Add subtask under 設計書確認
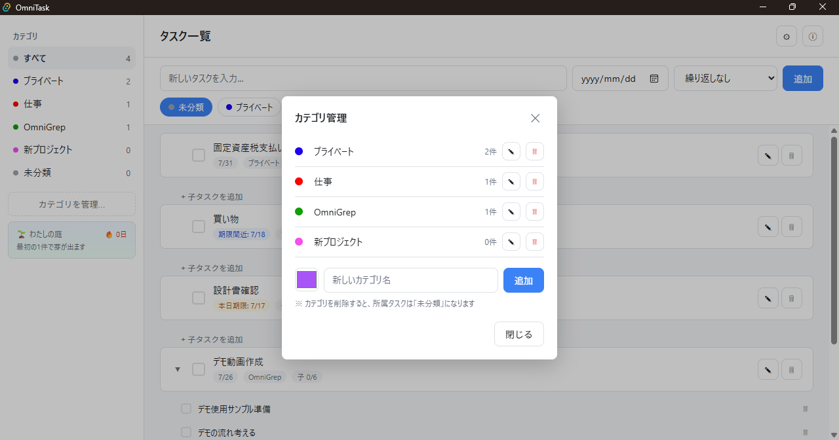 click(212, 339)
